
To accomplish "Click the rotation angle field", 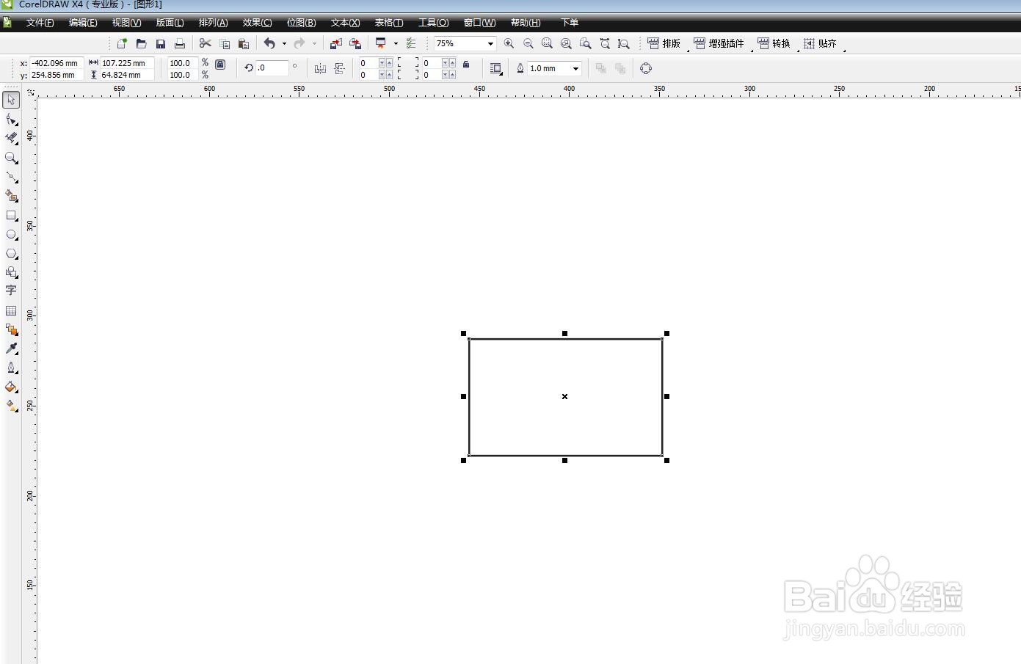I will pyautogui.click(x=272, y=68).
